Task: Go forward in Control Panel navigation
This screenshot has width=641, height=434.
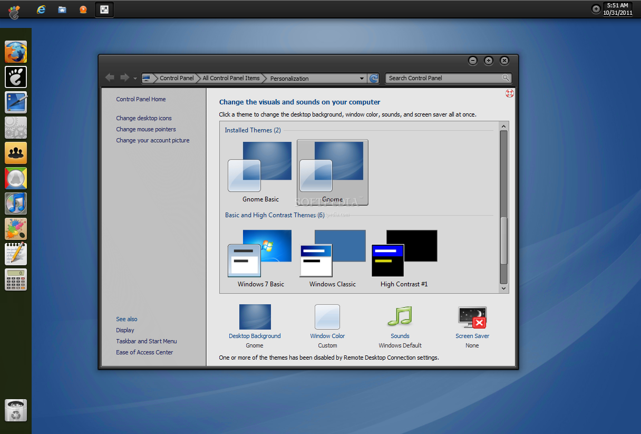Action: [125, 78]
